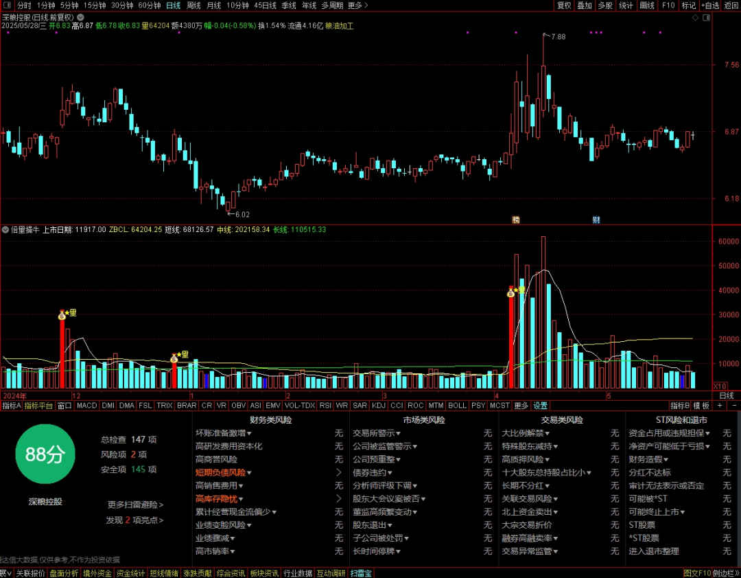Expand the 大比例解禁 dropdown
The width and height of the screenshot is (741, 578).
[548, 433]
